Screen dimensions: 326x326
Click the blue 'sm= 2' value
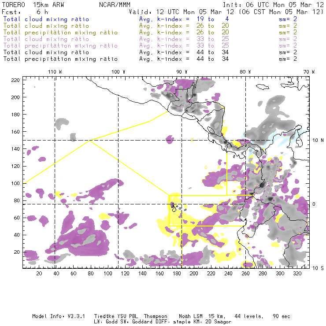pos(288,19)
